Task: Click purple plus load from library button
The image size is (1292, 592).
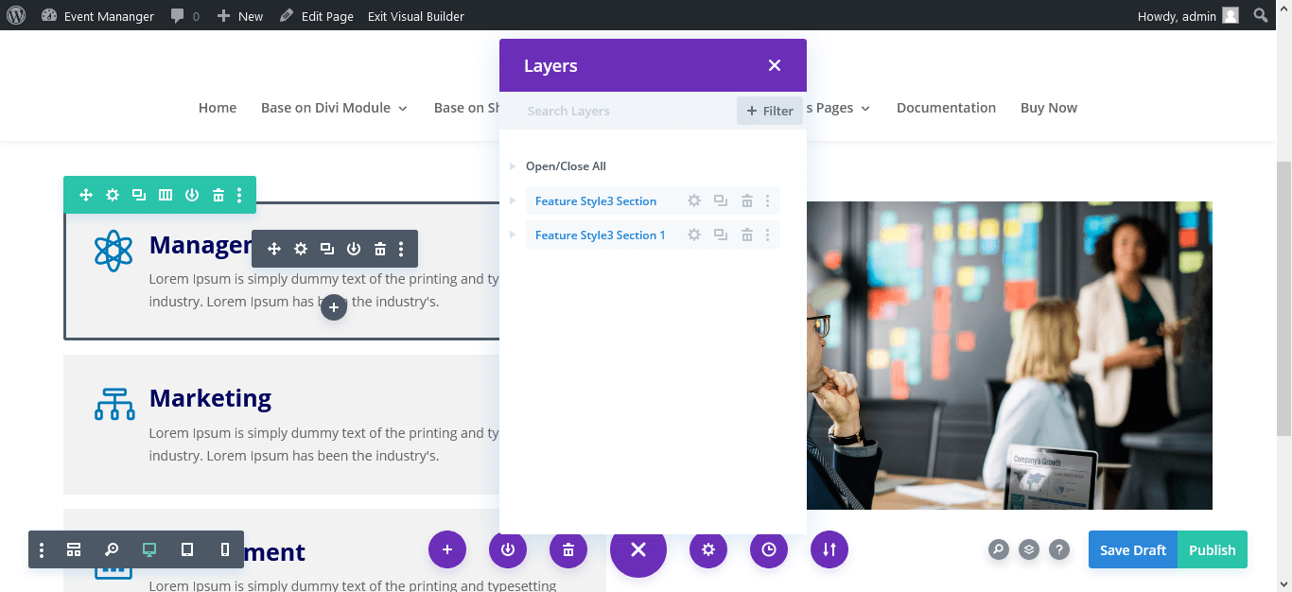Action: pyautogui.click(x=447, y=549)
